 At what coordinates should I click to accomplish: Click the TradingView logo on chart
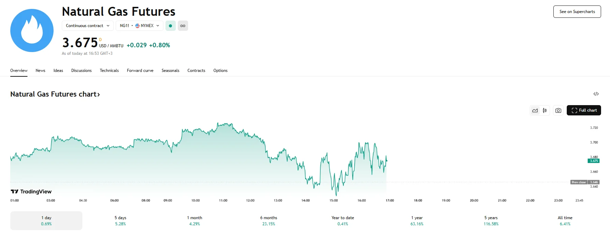point(31,191)
